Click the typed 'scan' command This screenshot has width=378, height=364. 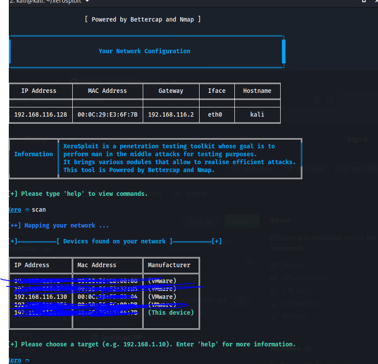[x=39, y=210]
